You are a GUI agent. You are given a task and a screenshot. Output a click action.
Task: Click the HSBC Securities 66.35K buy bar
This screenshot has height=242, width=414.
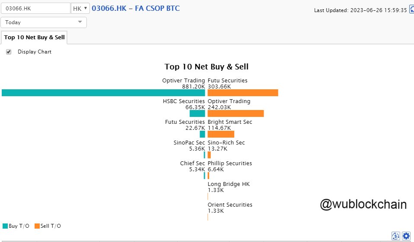click(197, 113)
